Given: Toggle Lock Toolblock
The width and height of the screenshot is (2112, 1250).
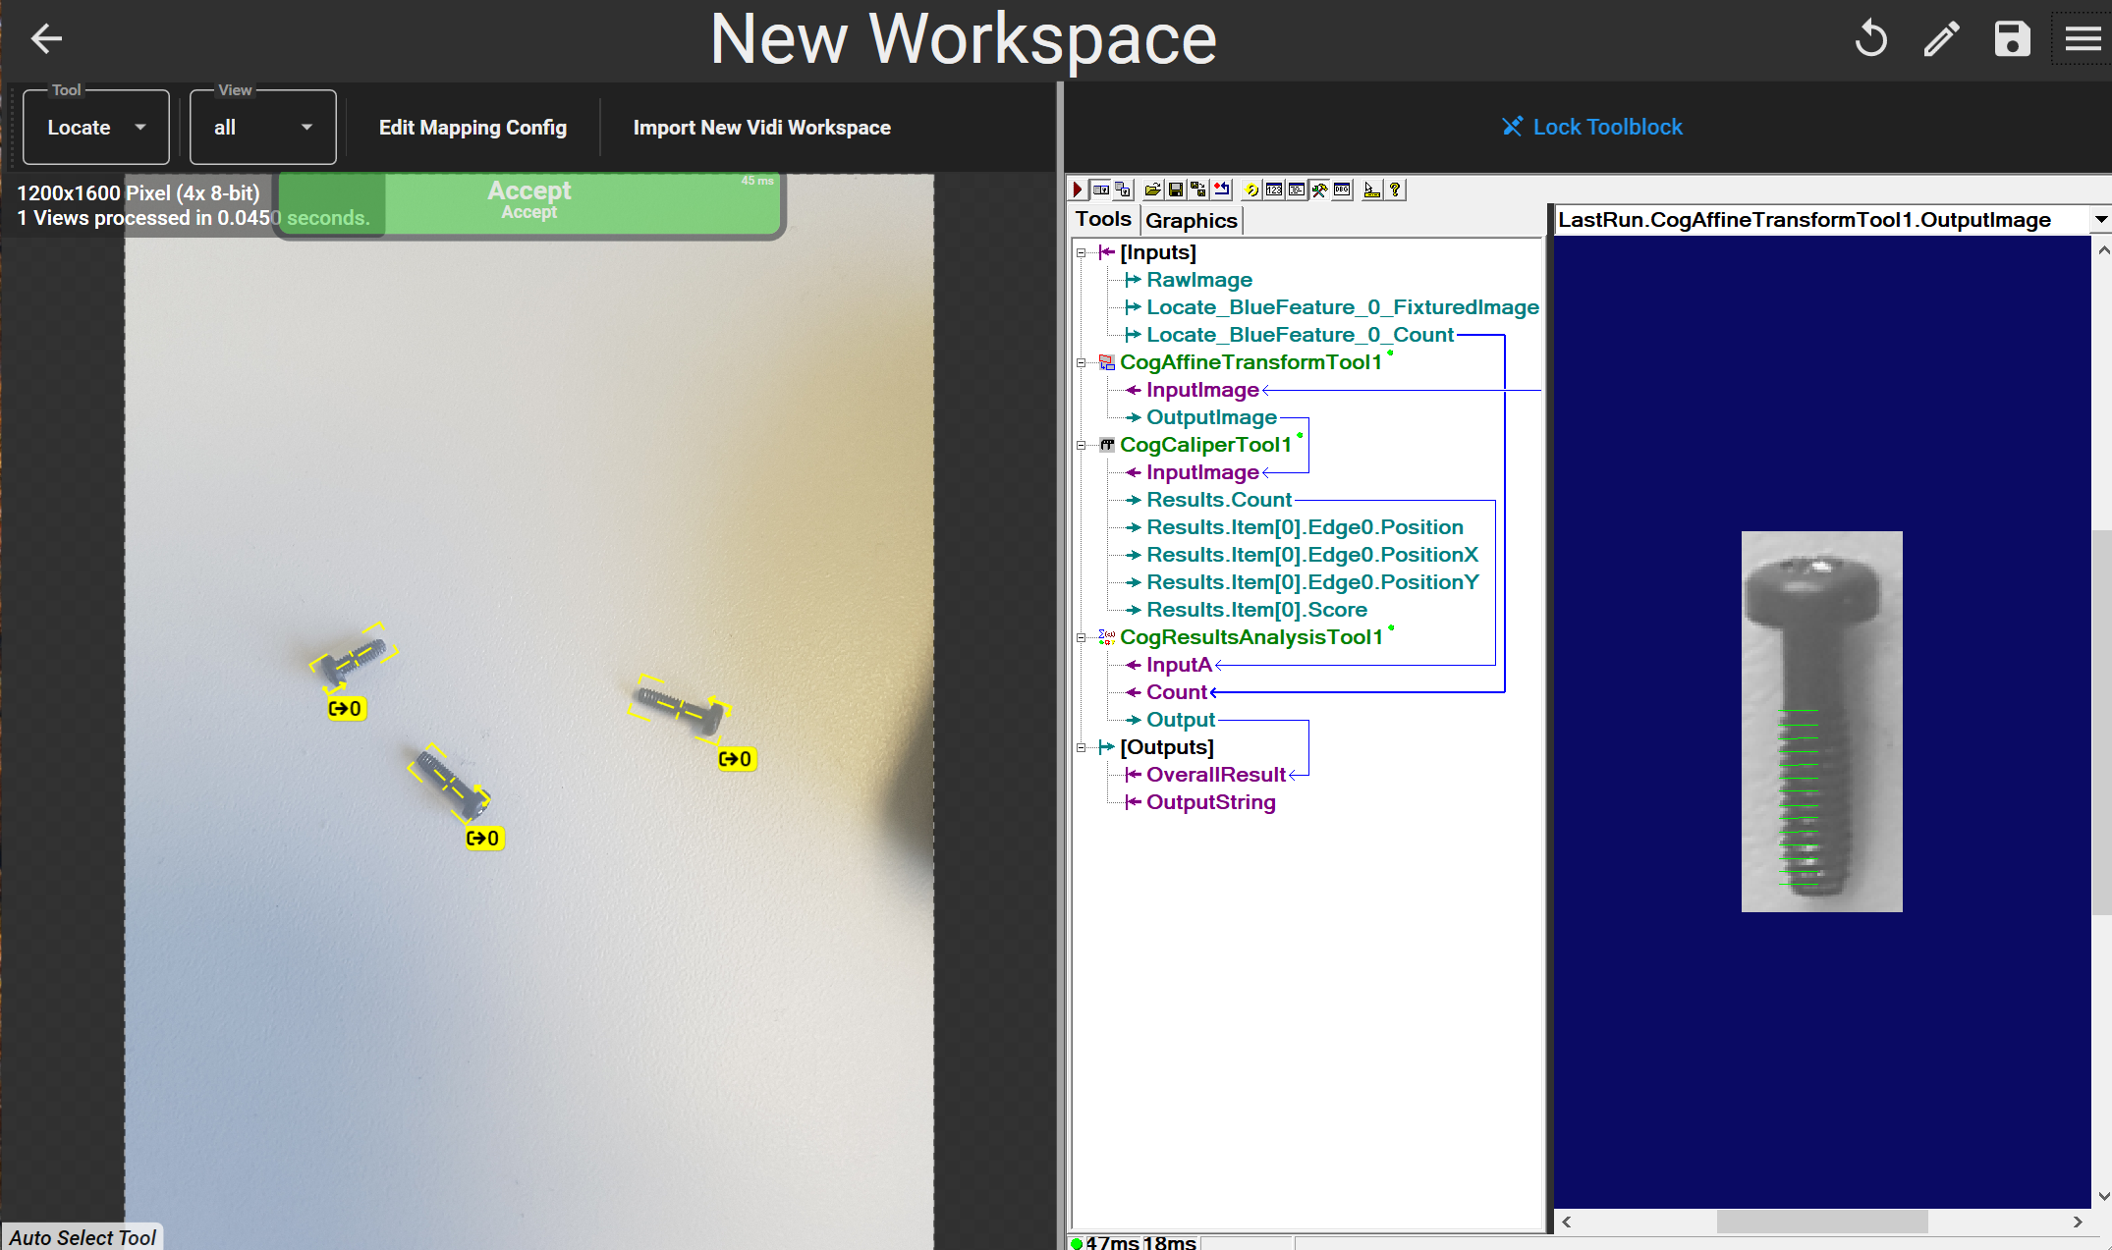Looking at the screenshot, I should coord(1591,127).
